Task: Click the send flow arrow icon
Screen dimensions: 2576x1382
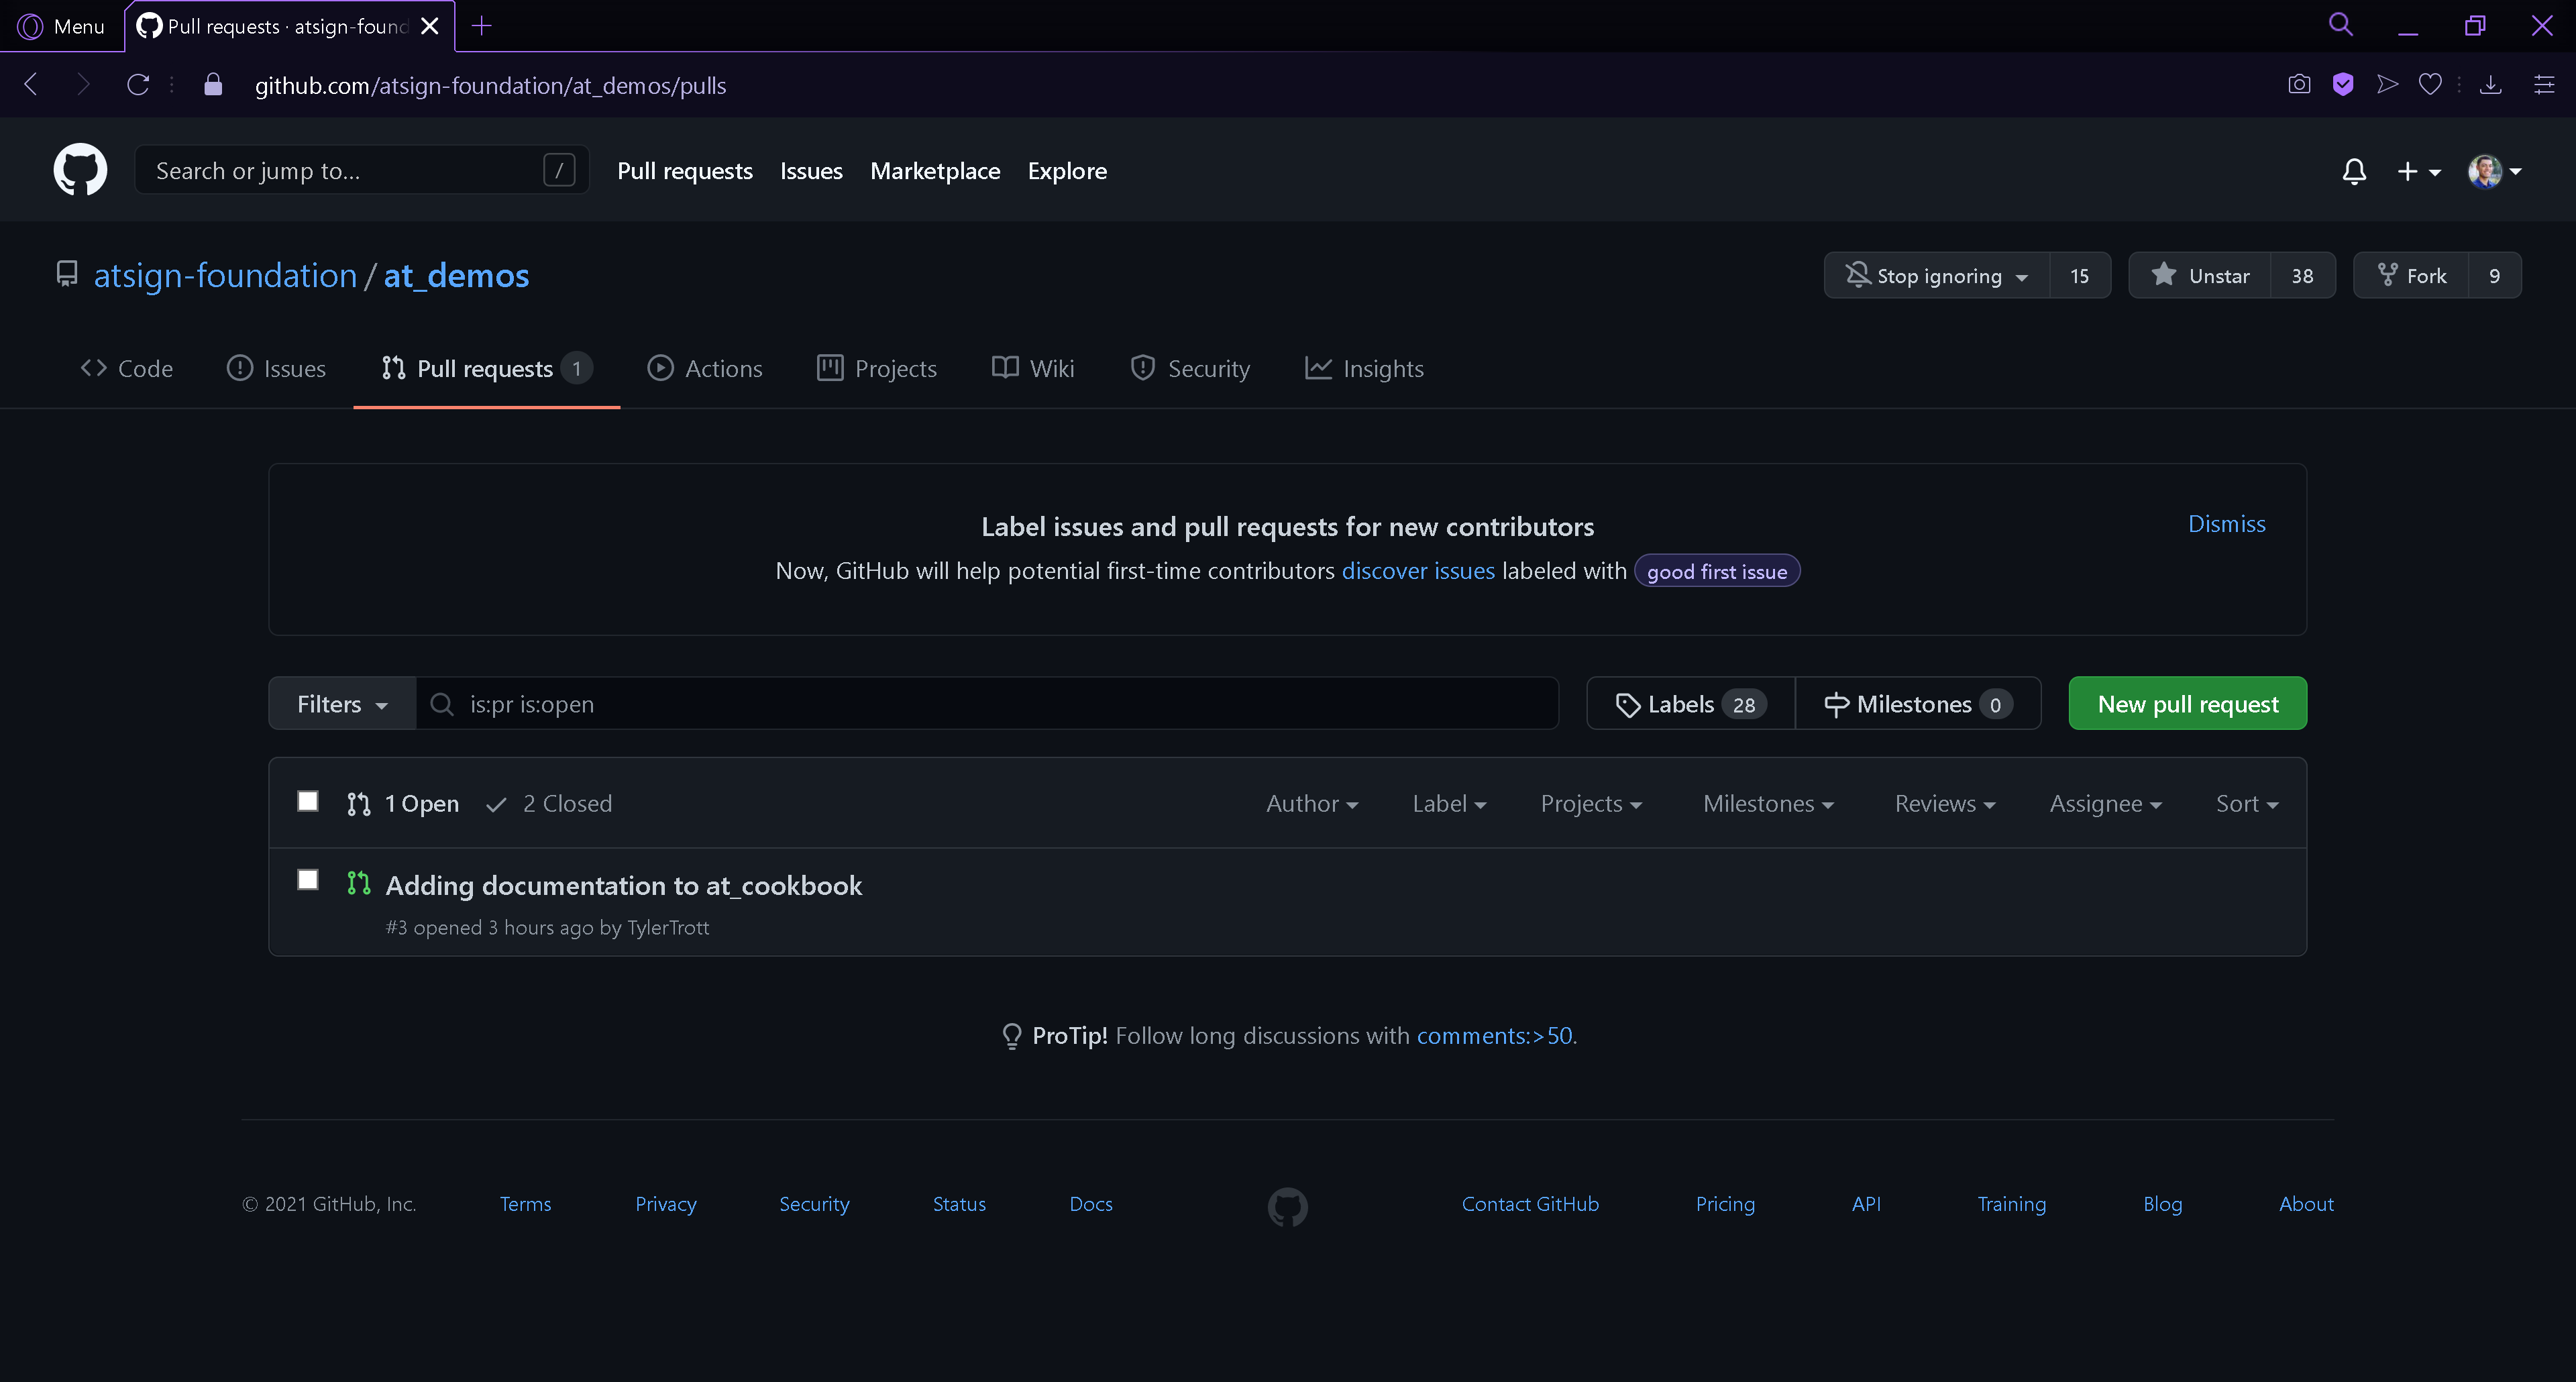Action: pyautogui.click(x=2387, y=85)
